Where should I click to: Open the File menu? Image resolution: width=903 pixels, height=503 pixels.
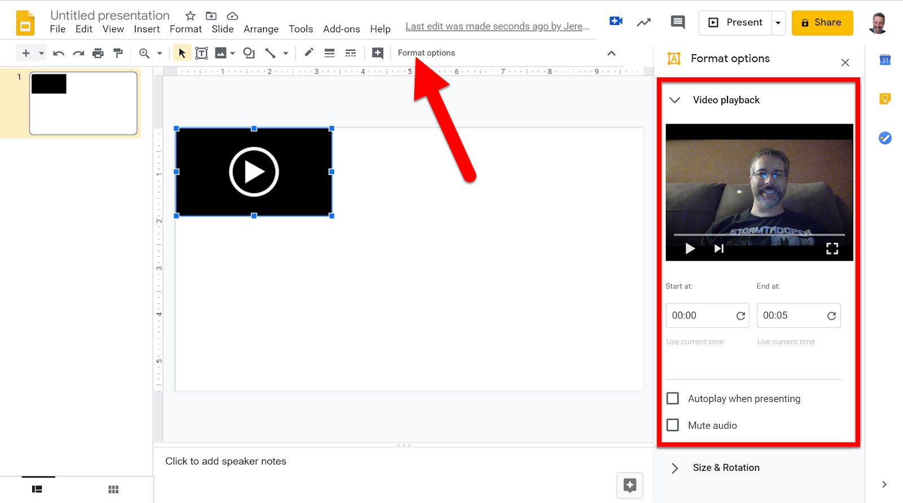pos(58,29)
